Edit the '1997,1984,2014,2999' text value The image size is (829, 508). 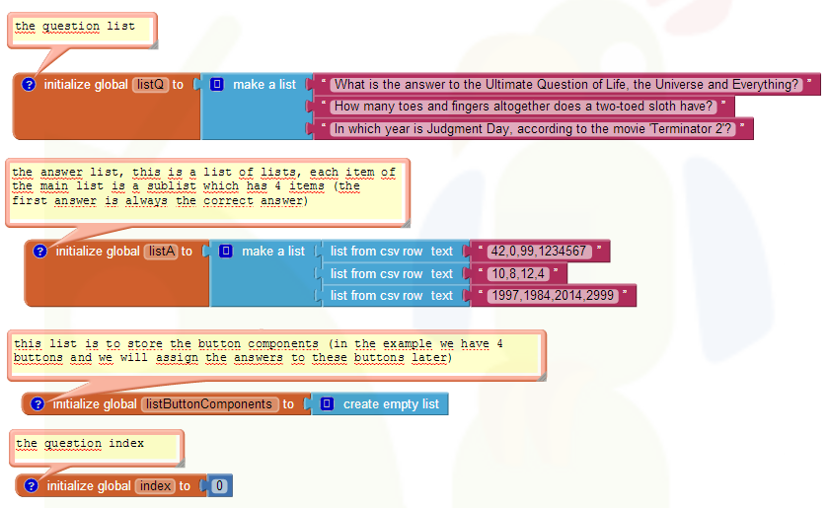[x=554, y=296]
